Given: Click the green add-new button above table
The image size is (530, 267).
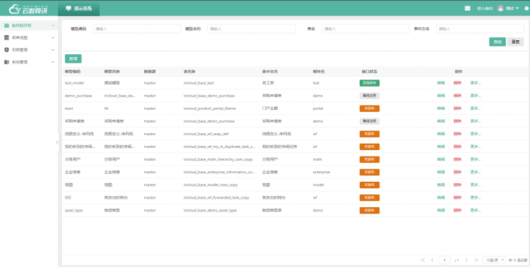Looking at the screenshot, I should coord(73,58).
